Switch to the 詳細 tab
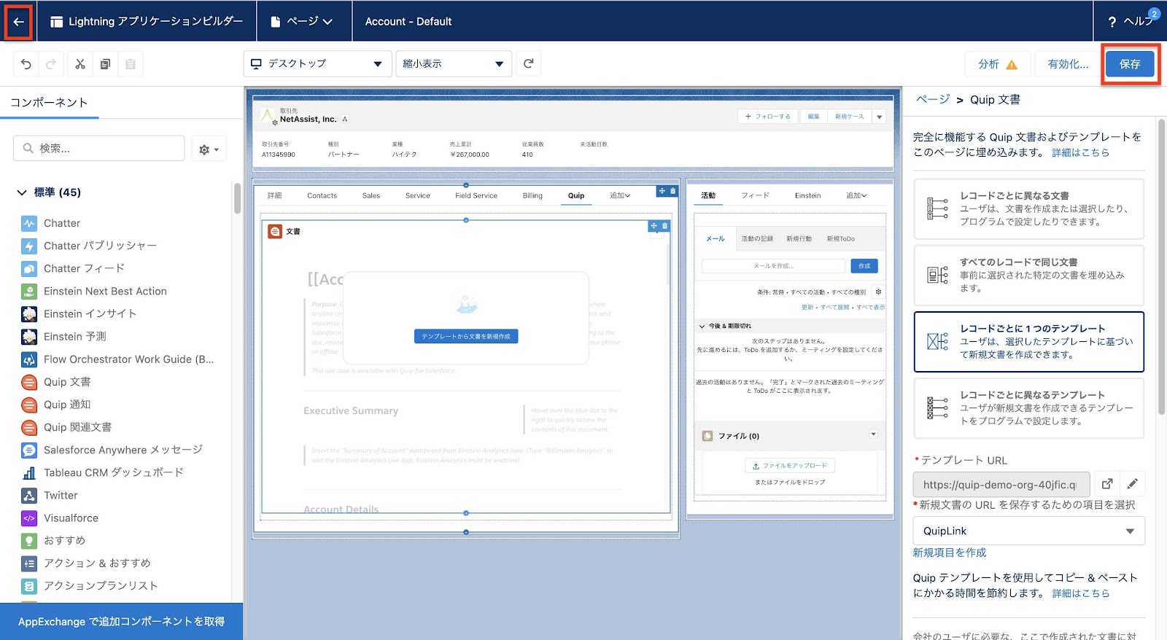This screenshot has height=640, width=1167. point(274,195)
